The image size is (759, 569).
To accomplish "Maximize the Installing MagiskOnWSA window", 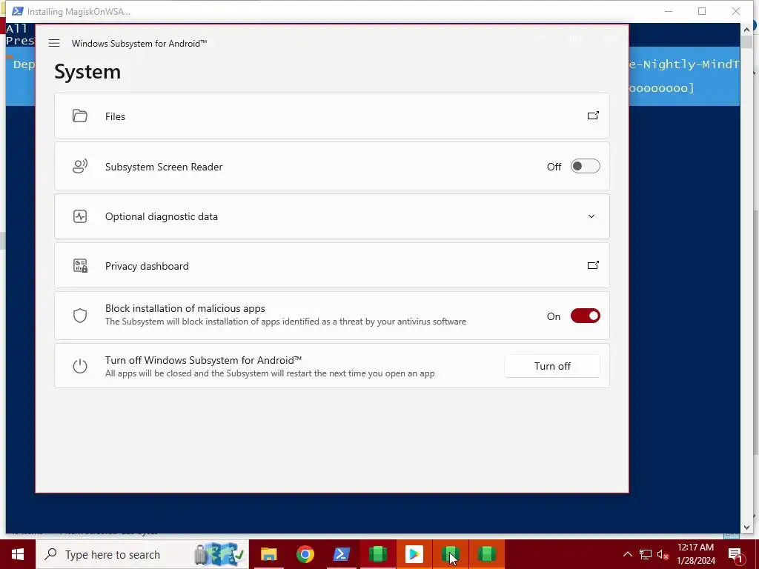I will pyautogui.click(x=702, y=11).
